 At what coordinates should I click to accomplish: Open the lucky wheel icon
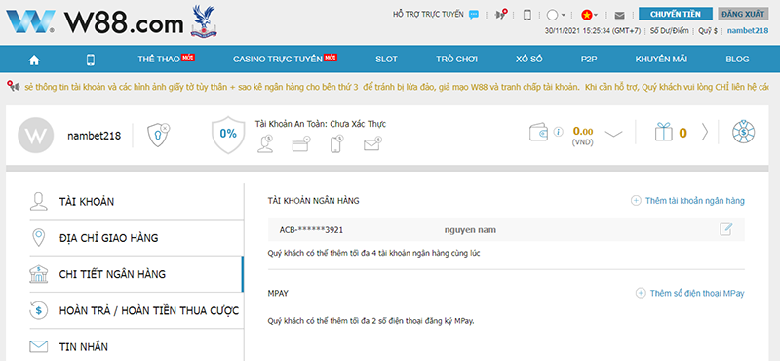743,133
